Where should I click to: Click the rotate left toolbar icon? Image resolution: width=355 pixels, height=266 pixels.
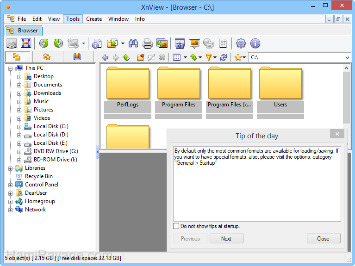point(44,43)
